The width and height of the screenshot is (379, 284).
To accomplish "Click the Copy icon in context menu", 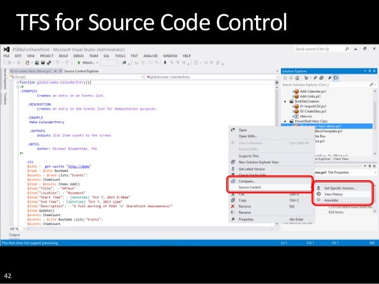I will point(233,200).
